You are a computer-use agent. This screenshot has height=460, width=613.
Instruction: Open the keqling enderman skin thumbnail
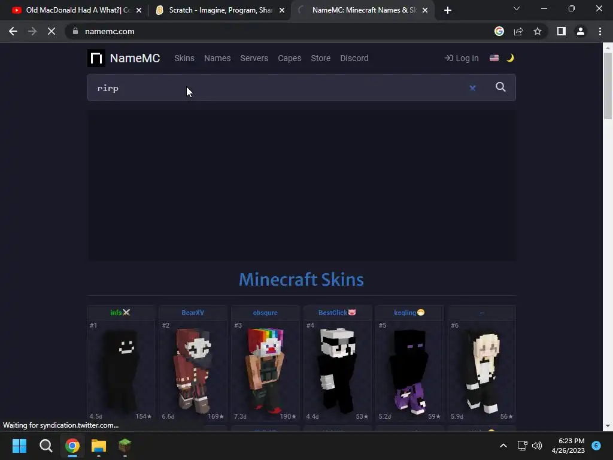click(x=409, y=371)
